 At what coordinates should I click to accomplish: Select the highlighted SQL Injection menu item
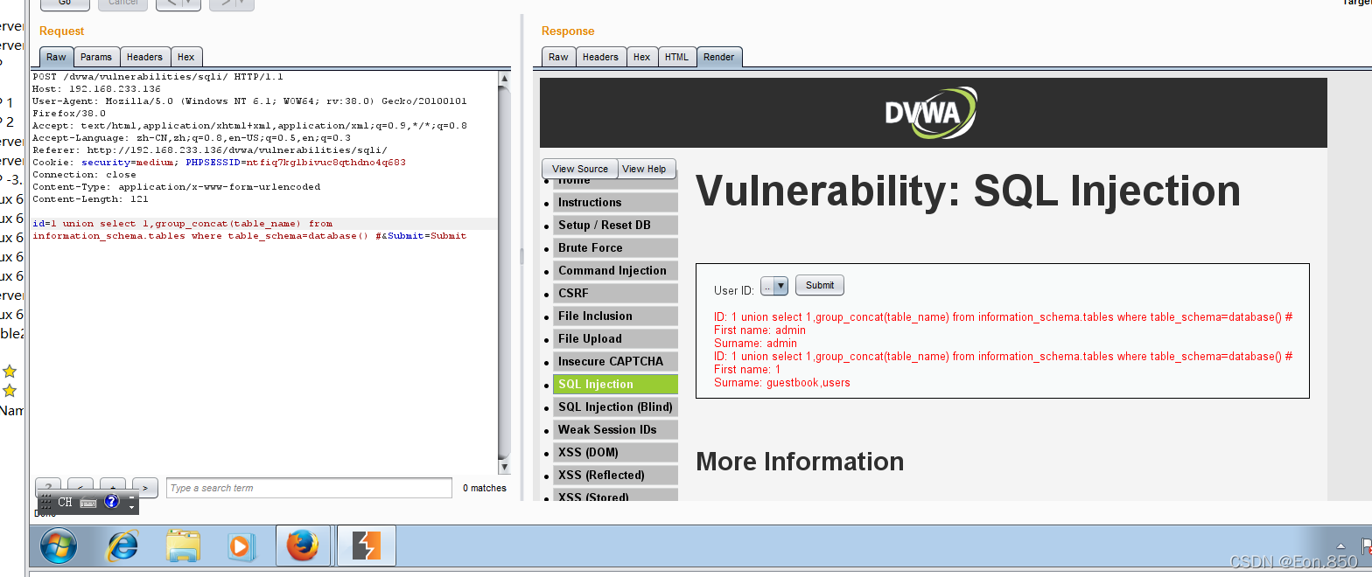tap(615, 384)
